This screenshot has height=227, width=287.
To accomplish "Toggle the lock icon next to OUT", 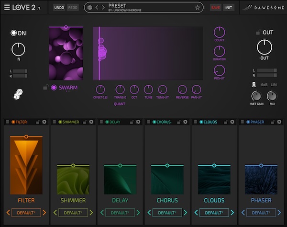I will tap(258, 33).
